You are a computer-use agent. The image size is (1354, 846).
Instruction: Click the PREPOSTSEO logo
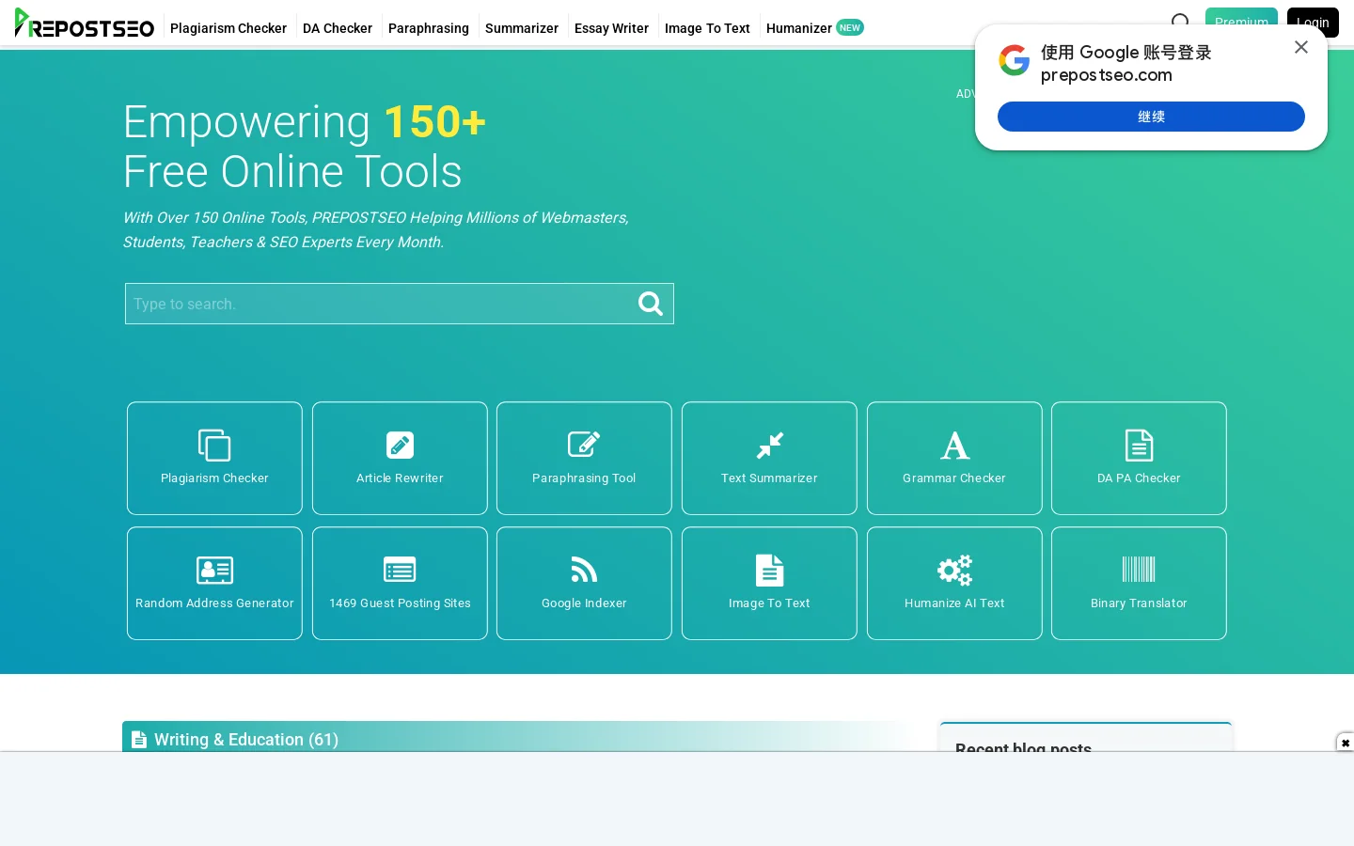[x=85, y=23]
